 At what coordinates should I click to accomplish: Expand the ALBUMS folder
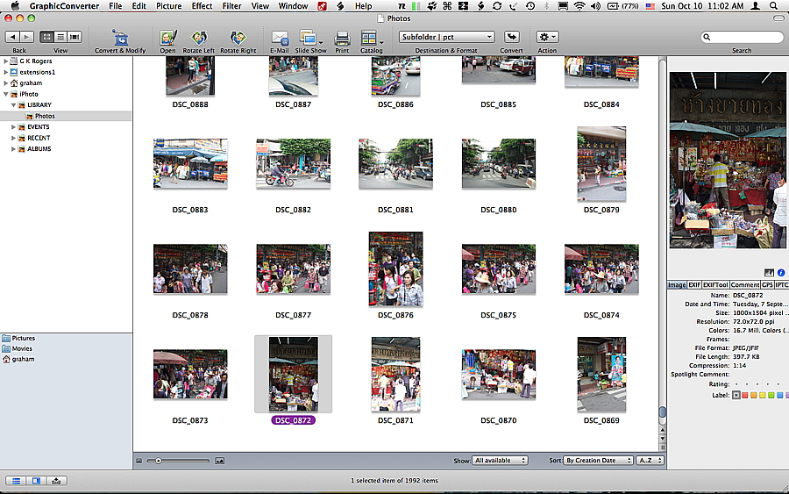point(13,149)
